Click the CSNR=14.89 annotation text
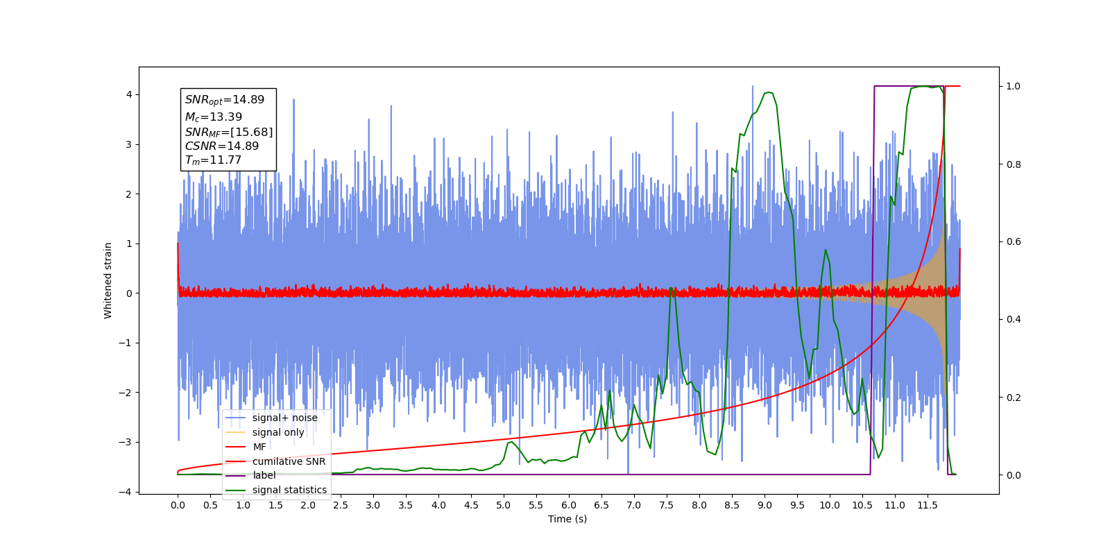The width and height of the screenshot is (1110, 555). 222,146
